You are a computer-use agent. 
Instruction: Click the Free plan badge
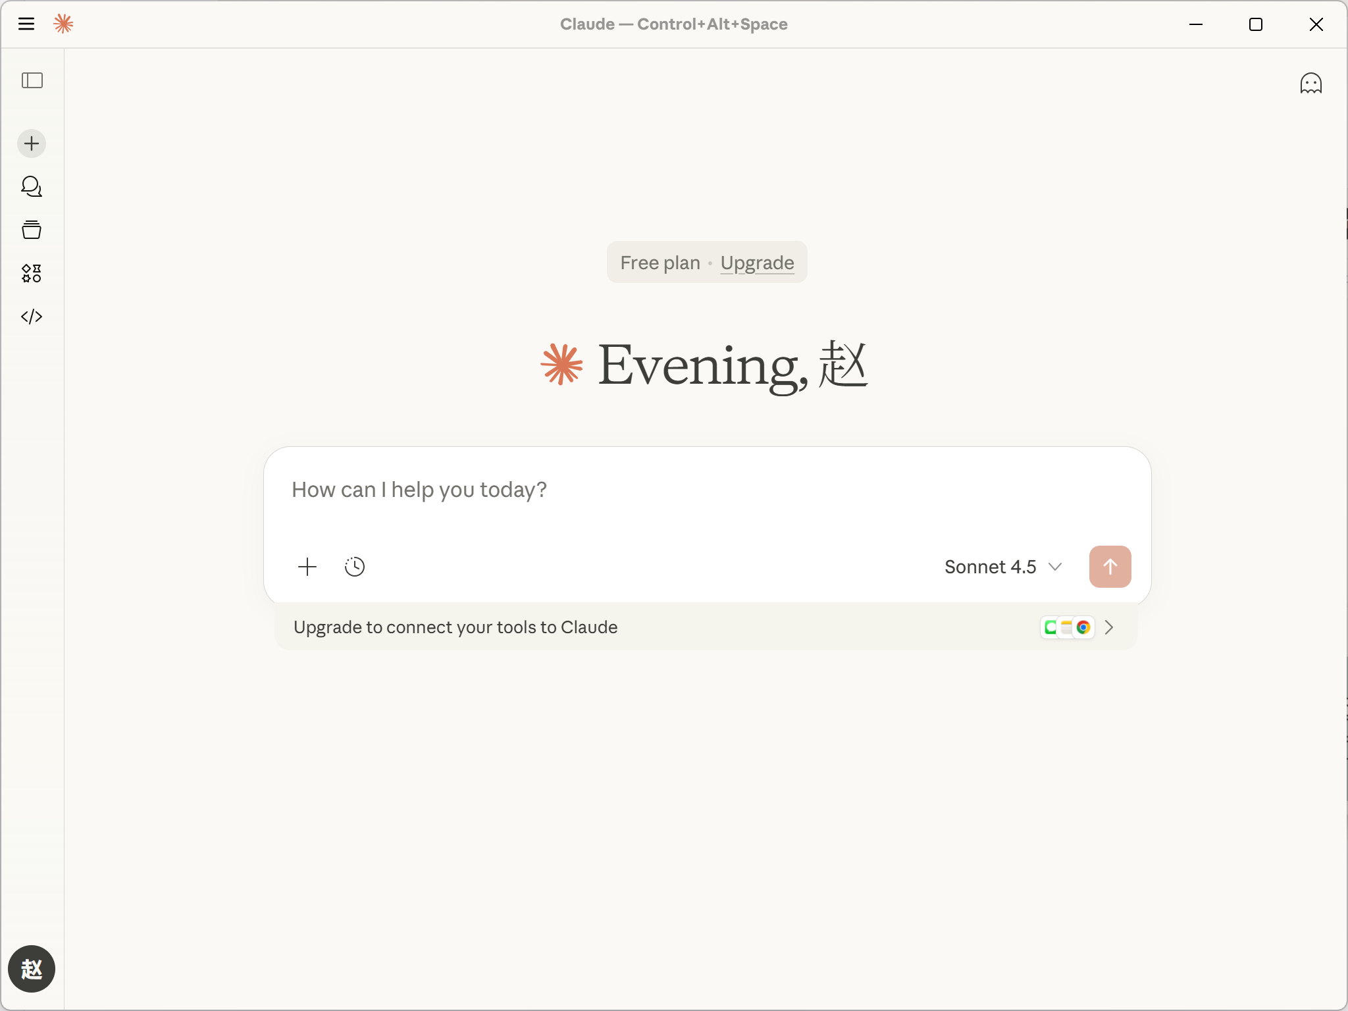click(660, 263)
